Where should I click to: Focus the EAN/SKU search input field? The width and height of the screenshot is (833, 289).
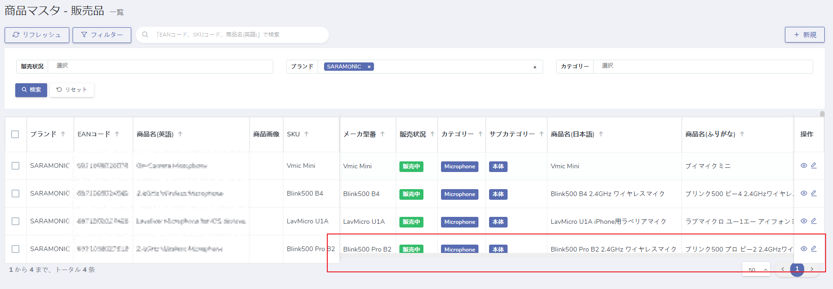click(232, 35)
